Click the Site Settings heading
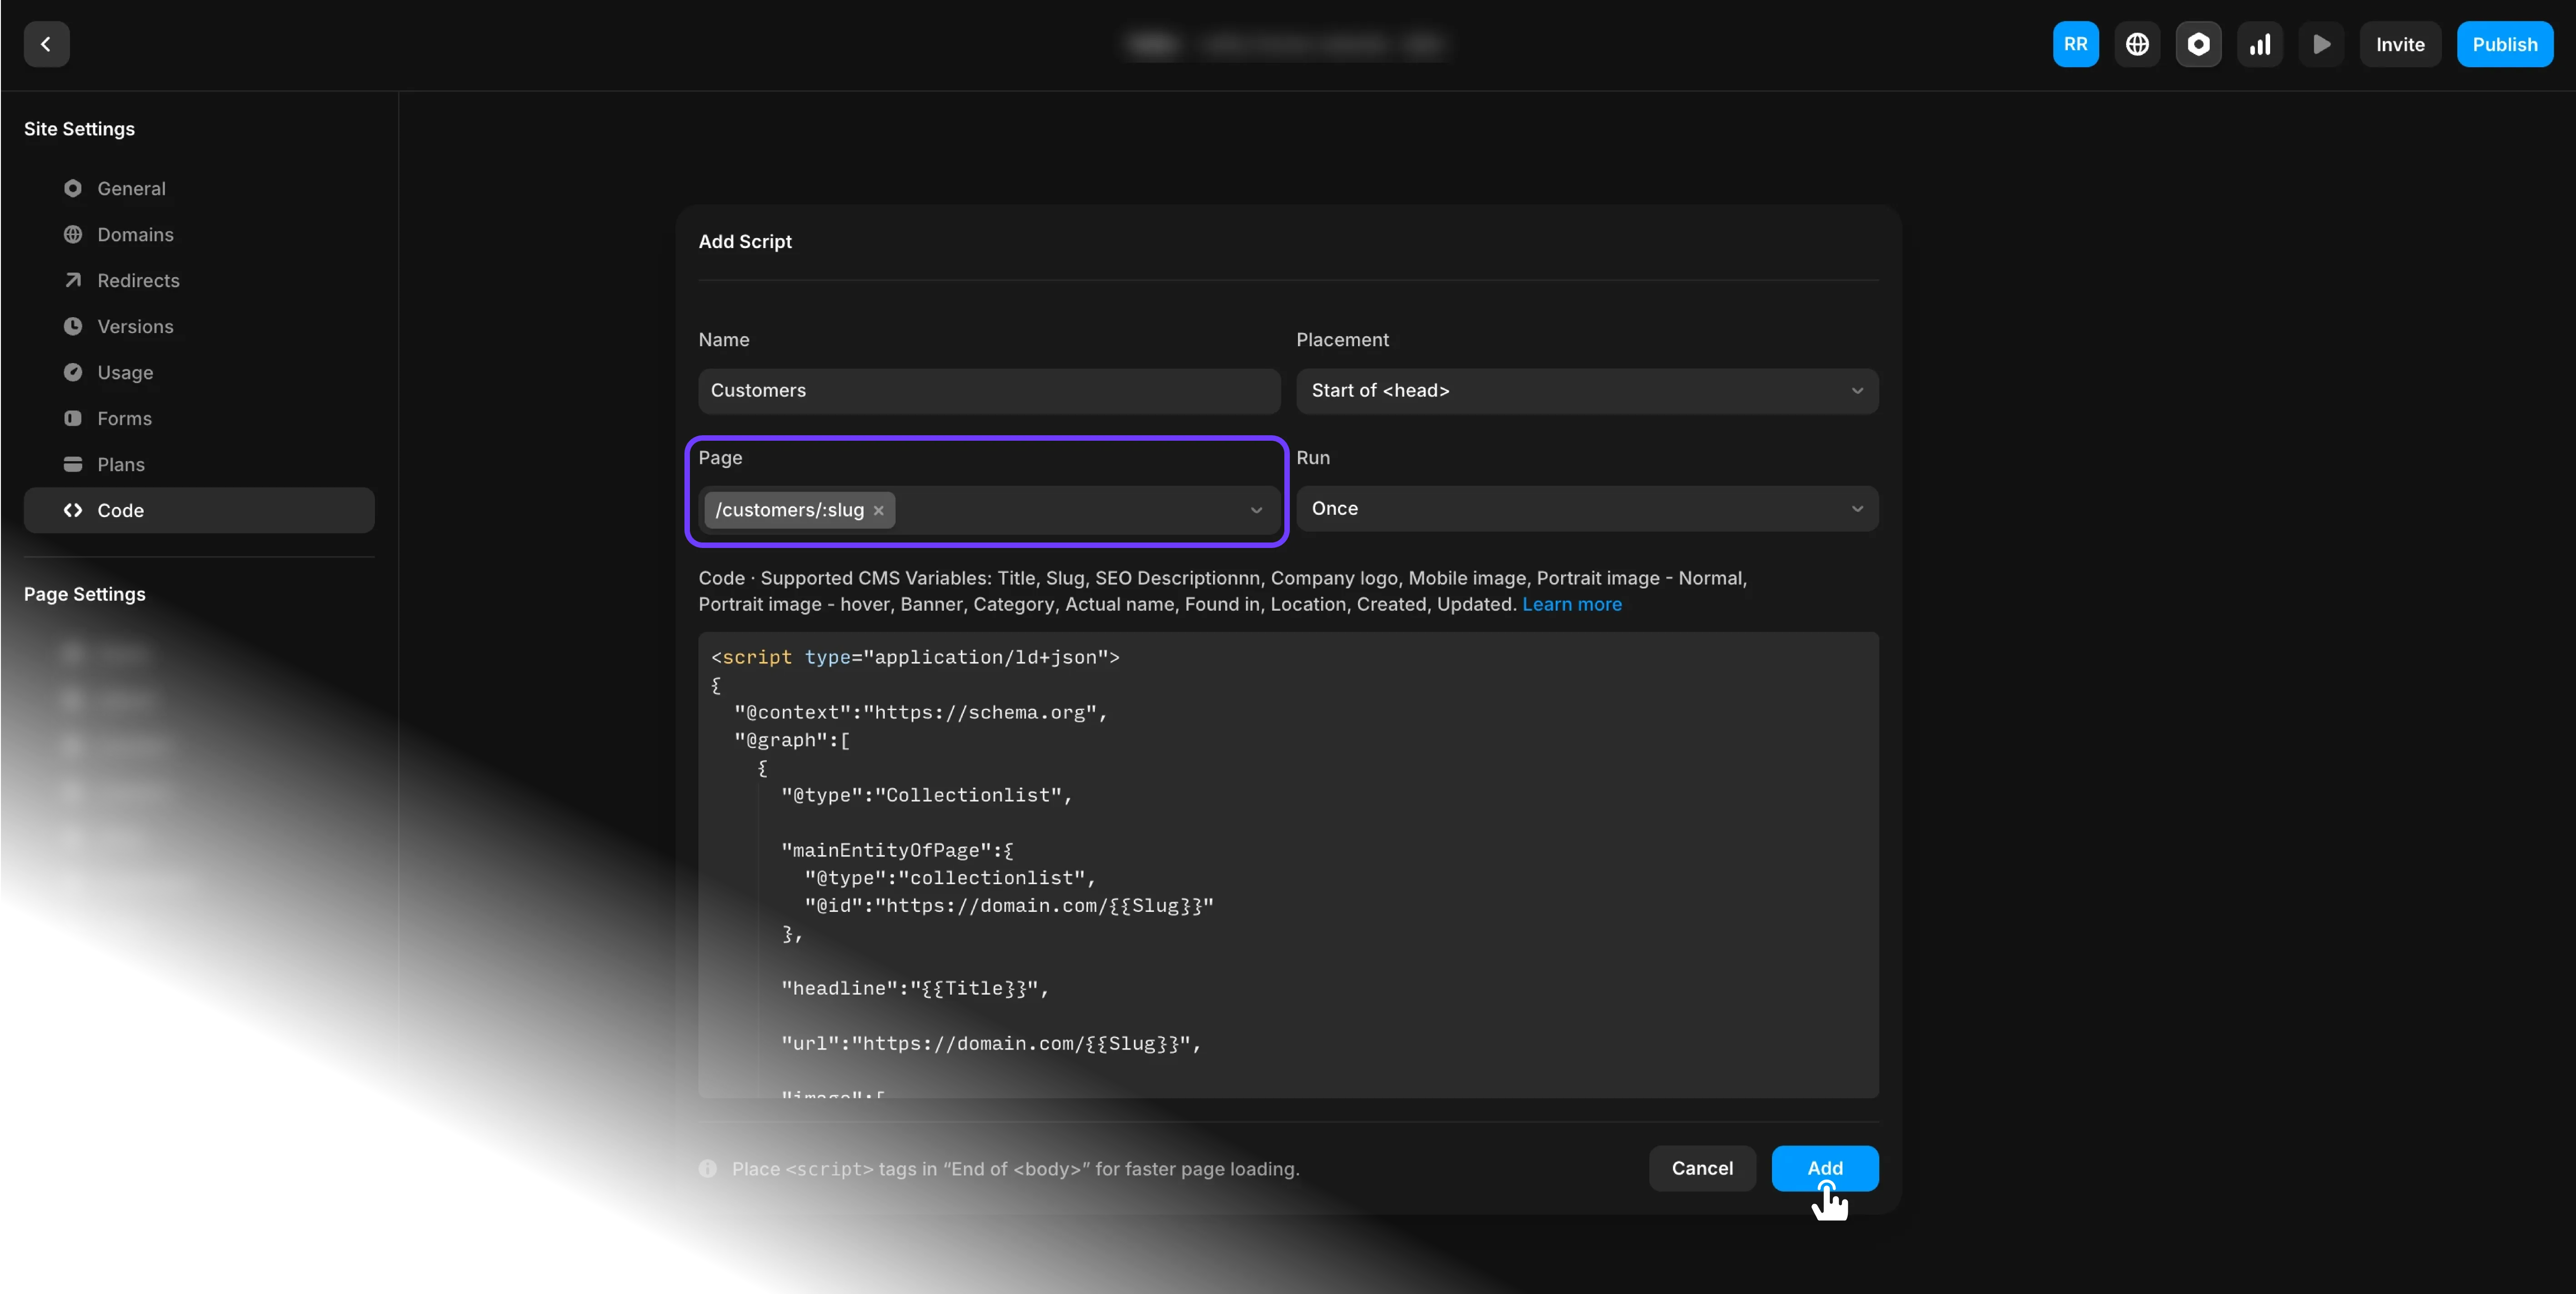Viewport: 2576px width, 1294px height. pos(79,129)
